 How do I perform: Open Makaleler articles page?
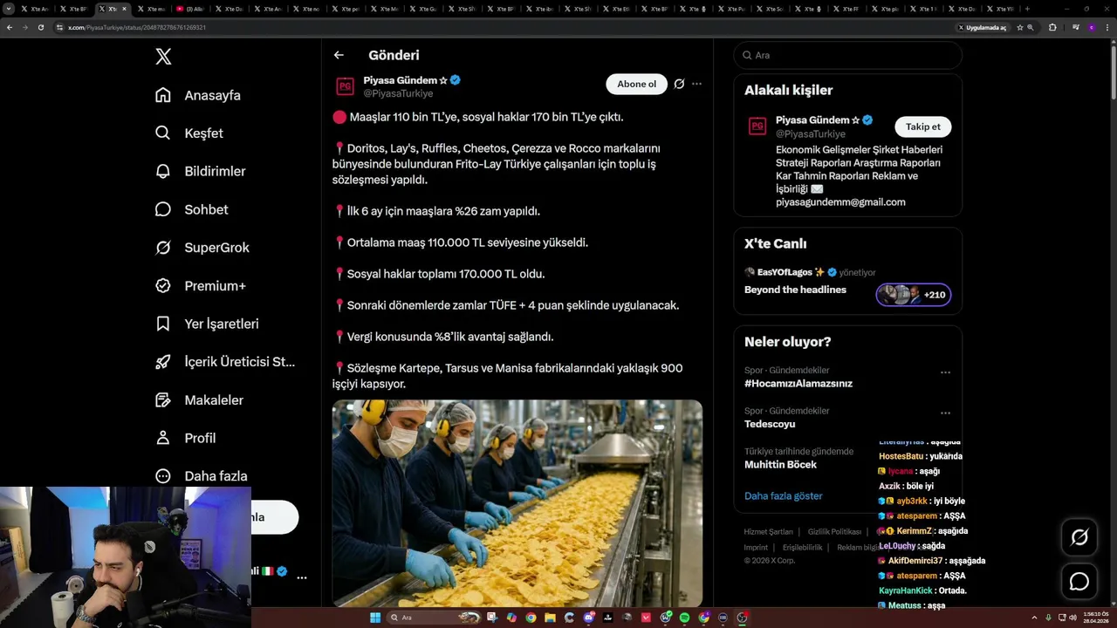[198, 400]
